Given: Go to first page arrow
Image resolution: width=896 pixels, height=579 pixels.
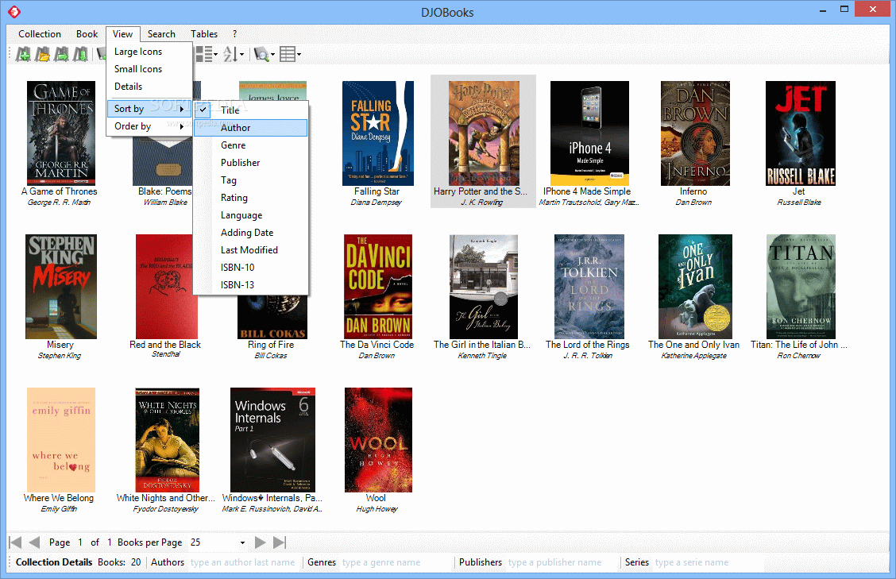Looking at the screenshot, I should click(16, 542).
